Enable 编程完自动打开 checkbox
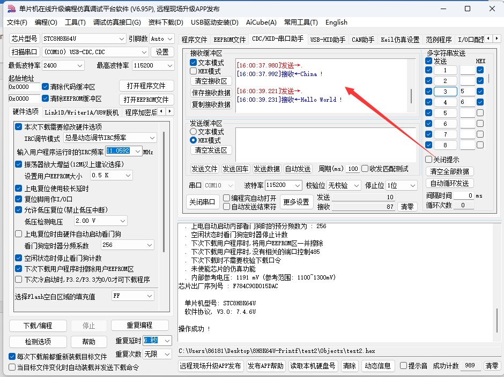The width and height of the screenshot is (504, 377). (x=227, y=198)
